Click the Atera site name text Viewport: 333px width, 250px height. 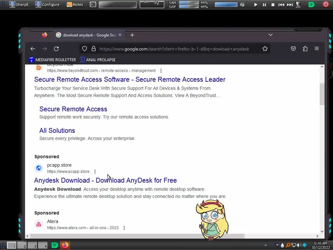click(x=52, y=221)
